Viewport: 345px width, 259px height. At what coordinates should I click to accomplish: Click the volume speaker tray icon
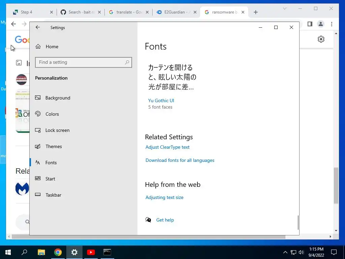(301, 252)
